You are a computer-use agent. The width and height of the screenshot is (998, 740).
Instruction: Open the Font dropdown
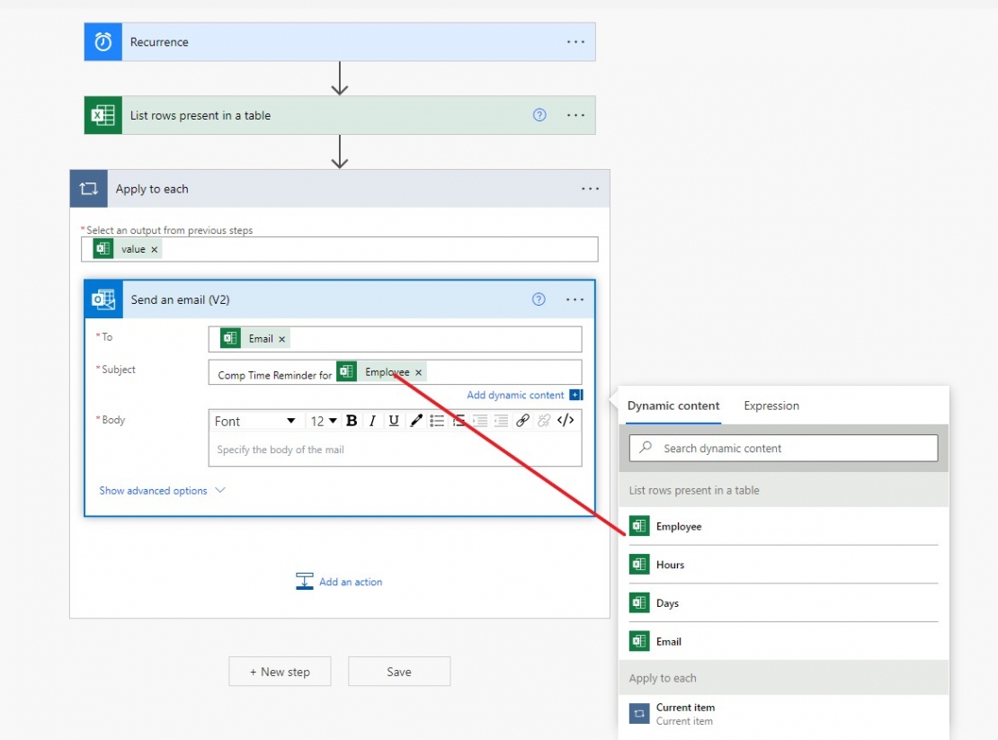[x=256, y=420]
